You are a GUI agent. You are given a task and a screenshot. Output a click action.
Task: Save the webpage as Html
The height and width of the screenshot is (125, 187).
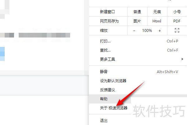tap(157, 21)
